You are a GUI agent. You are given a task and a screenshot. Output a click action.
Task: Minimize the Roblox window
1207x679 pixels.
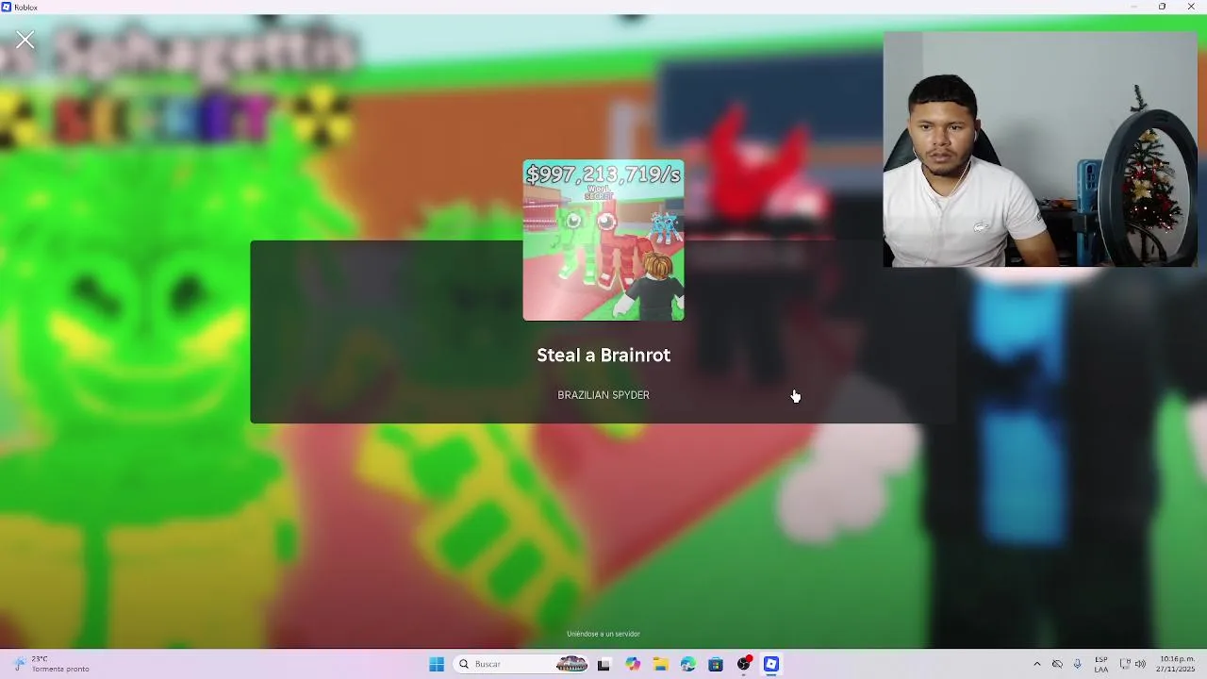pos(1133,7)
